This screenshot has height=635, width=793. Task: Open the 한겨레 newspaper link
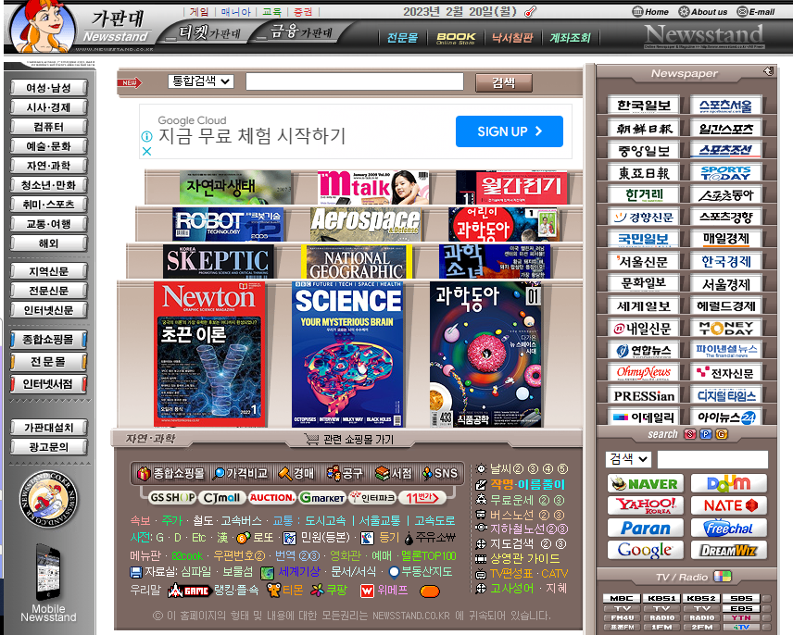[x=644, y=195]
